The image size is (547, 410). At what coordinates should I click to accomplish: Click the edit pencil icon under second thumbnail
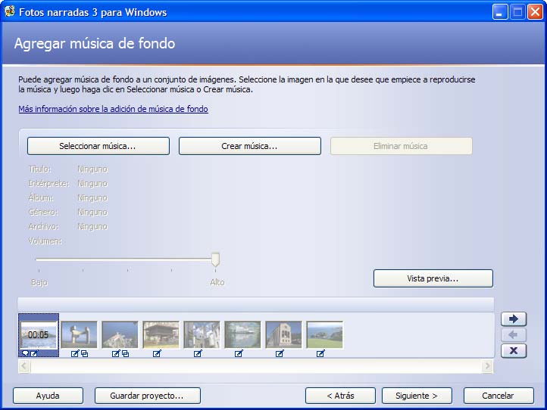[75, 353]
